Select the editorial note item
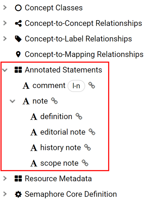 click(63, 132)
